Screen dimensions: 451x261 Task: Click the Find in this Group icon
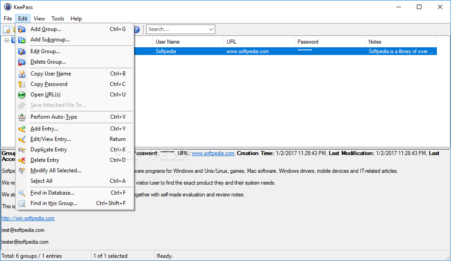point(22,204)
